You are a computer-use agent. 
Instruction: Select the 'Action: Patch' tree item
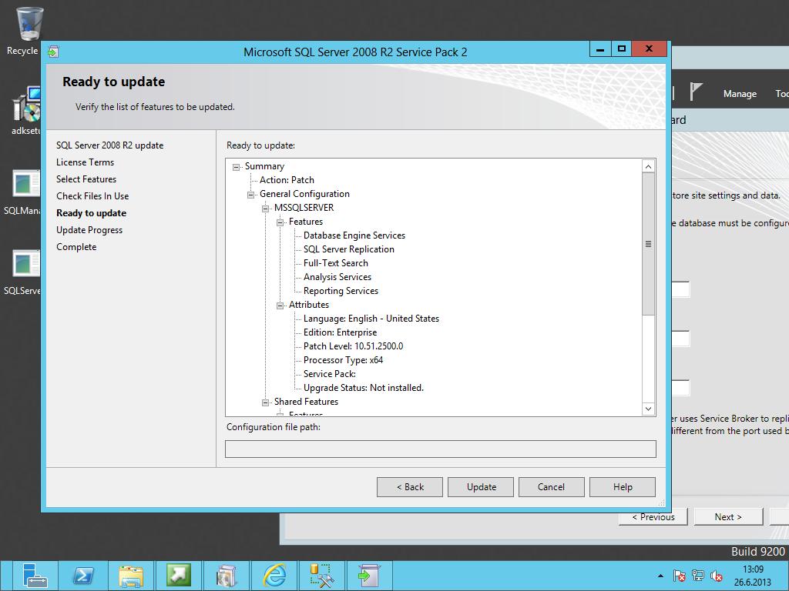pos(287,180)
